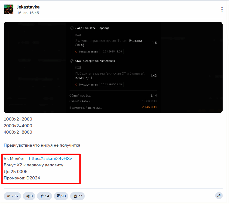This screenshot has height=204, width=229.
Task: Select the text "1000x2=2000"
Action: tap(18, 119)
